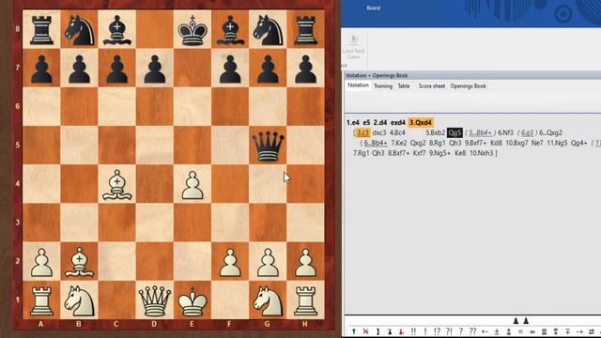601x338 pixels.
Task: Mark the move as brilliant with !!
Action: point(413,331)
